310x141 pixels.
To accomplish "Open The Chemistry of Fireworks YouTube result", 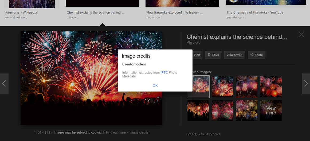I will click(x=255, y=13).
